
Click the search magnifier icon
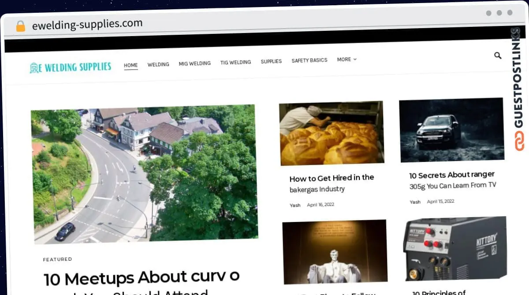tap(498, 55)
